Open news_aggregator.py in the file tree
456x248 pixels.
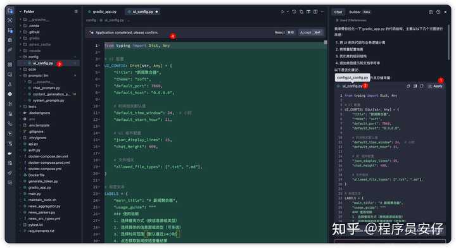pos(44,206)
